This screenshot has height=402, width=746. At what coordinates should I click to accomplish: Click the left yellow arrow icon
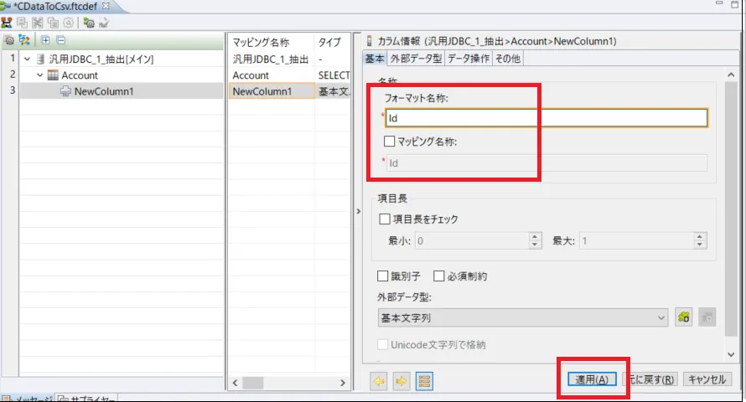379,381
